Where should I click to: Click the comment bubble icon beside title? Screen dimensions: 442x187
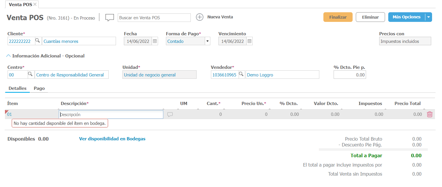[x=110, y=18]
